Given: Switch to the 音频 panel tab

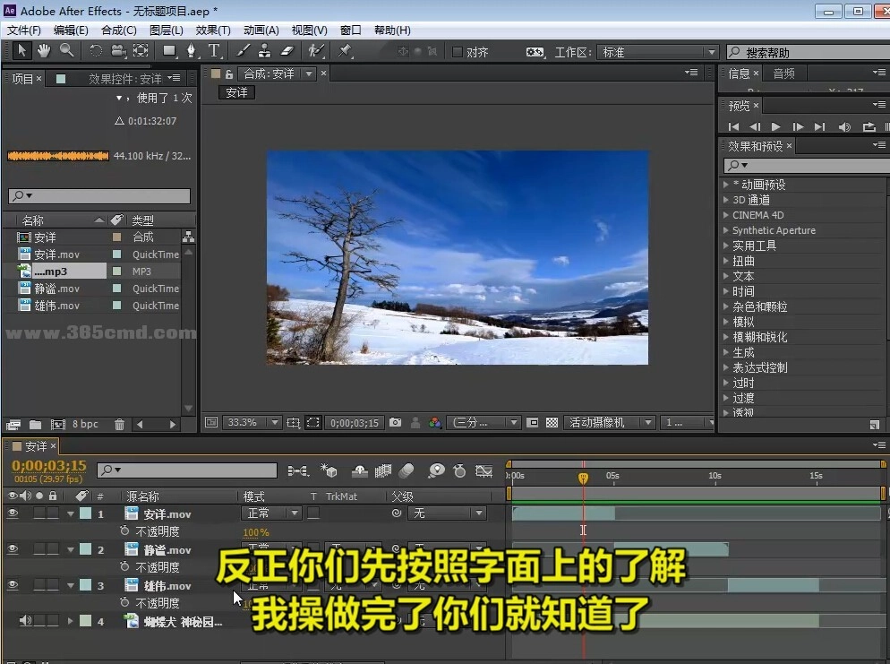Looking at the screenshot, I should tap(783, 73).
